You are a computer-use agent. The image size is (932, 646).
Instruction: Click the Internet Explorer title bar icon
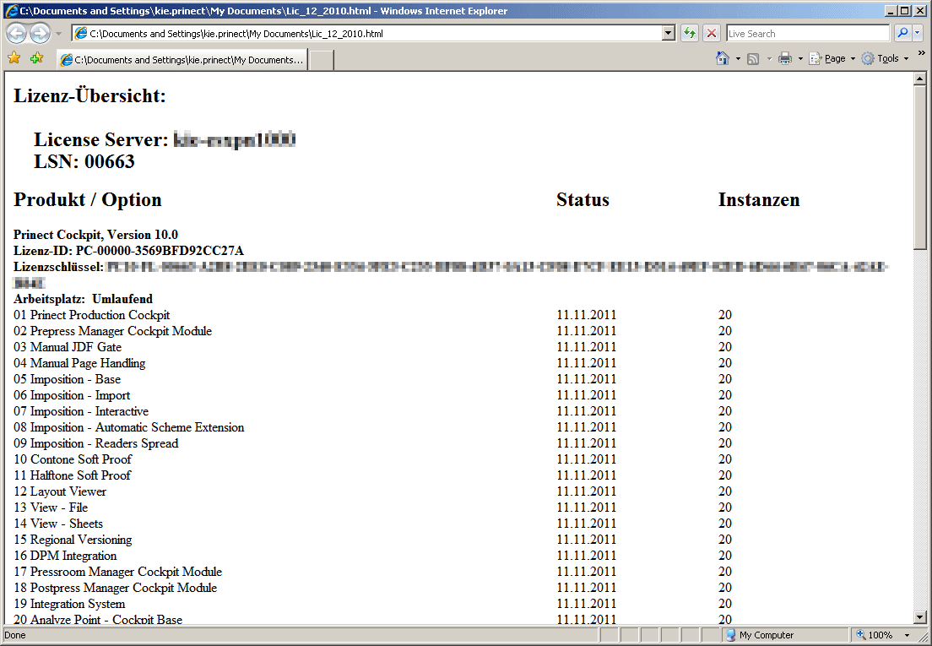point(11,11)
